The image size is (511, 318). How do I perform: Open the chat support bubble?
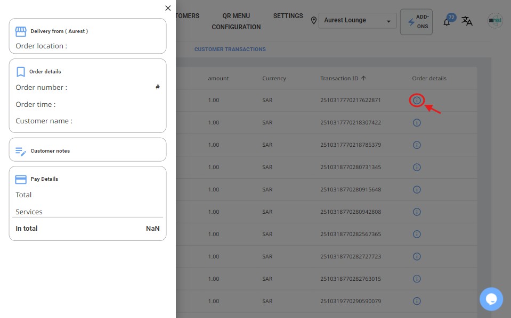(491, 299)
